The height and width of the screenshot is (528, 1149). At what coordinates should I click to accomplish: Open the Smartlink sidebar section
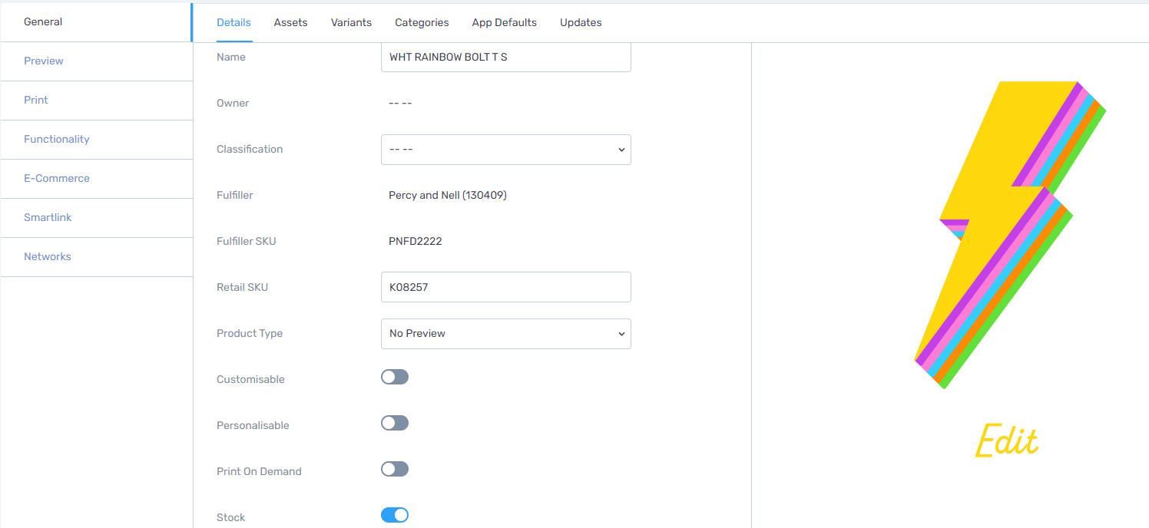[96, 218]
